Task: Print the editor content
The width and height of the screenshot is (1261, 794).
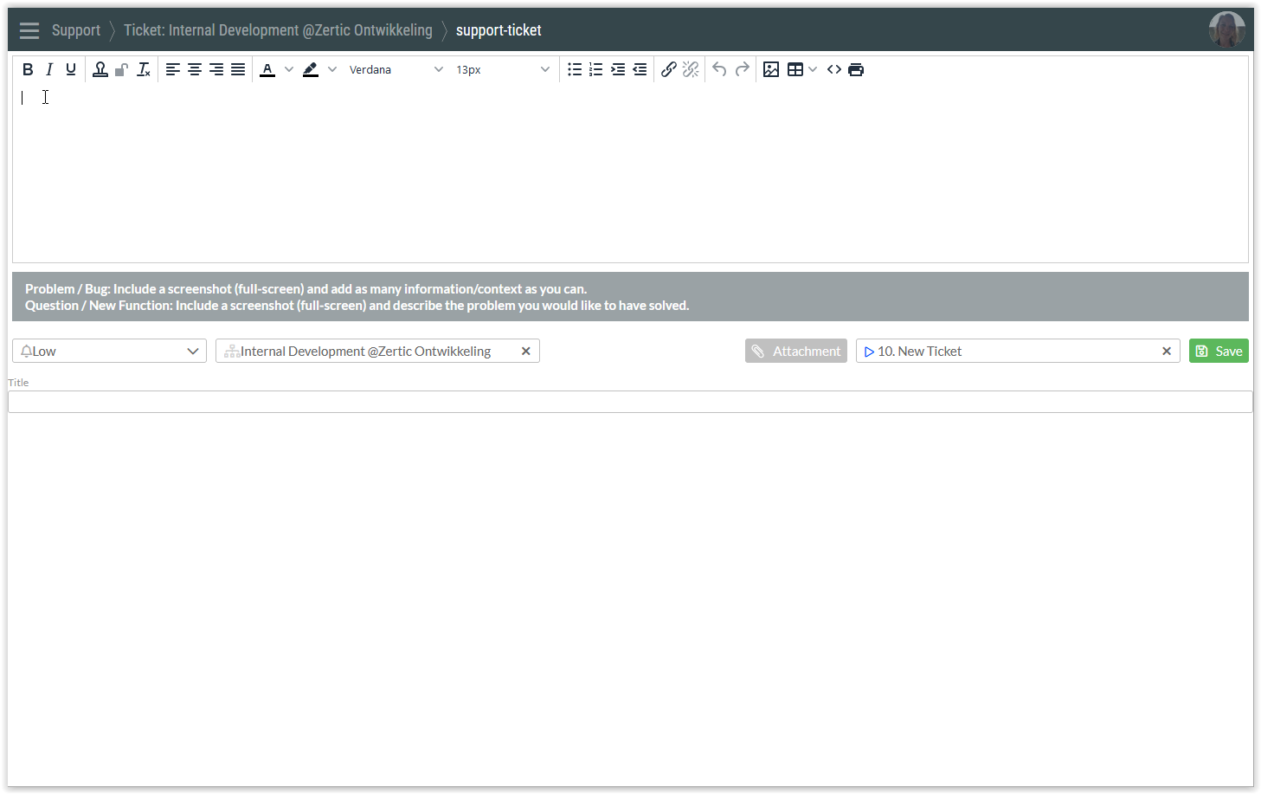Action: (x=856, y=69)
